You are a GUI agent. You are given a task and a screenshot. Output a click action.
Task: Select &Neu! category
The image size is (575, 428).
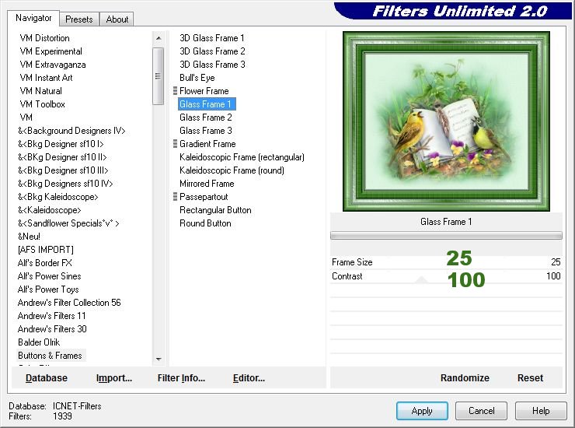click(x=29, y=237)
